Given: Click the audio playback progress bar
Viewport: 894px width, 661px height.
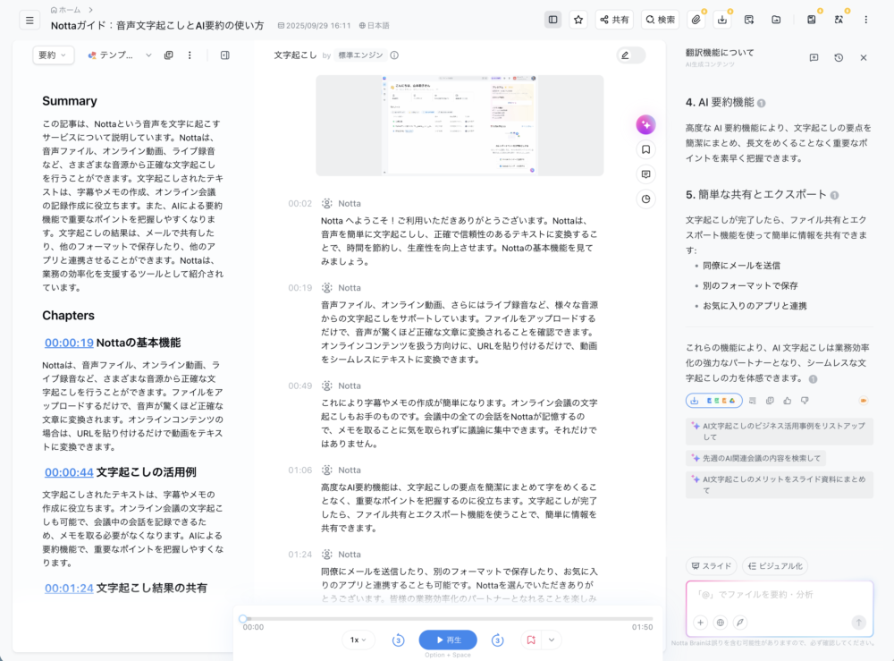Looking at the screenshot, I should 447,618.
